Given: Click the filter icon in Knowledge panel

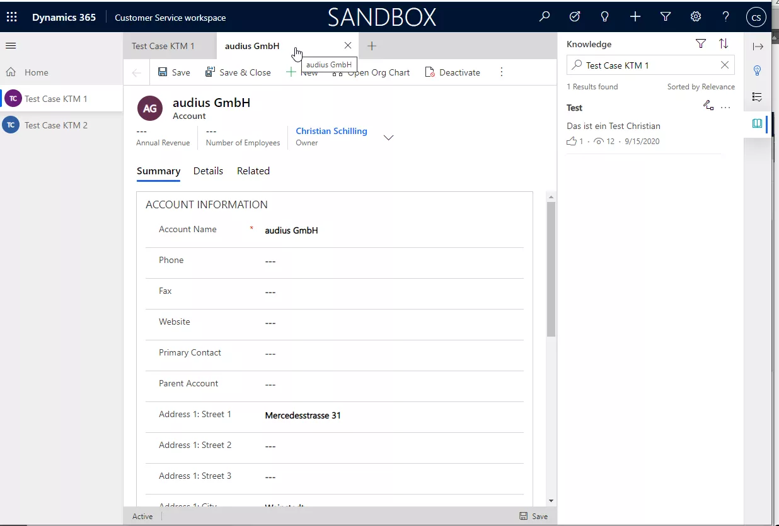Looking at the screenshot, I should coord(700,44).
